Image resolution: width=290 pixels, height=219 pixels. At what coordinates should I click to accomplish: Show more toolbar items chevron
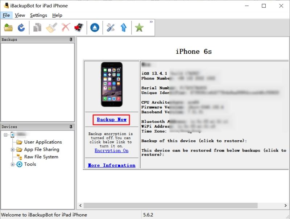[151, 22]
